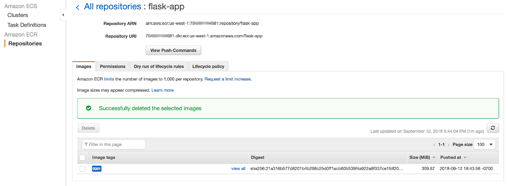Open the limits link
The height and width of the screenshot is (186, 508).
point(109,79)
